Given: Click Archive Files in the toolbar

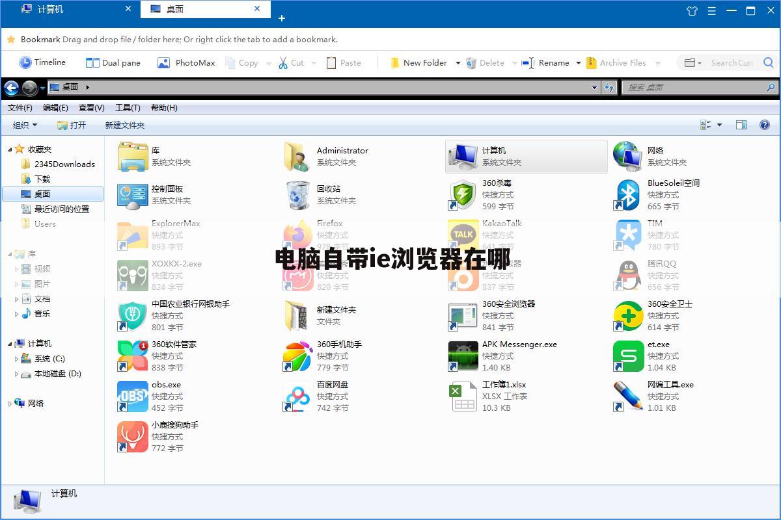Looking at the screenshot, I should coord(616,62).
